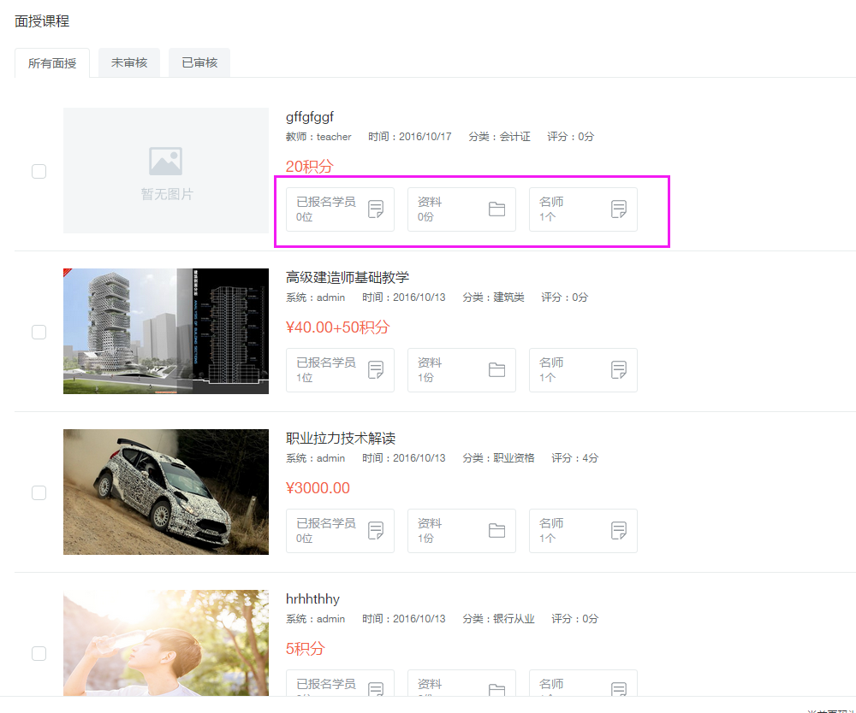The width and height of the screenshot is (856, 713).
Task: Tick the checkbox for gffgfggf course
Action: pyautogui.click(x=39, y=171)
